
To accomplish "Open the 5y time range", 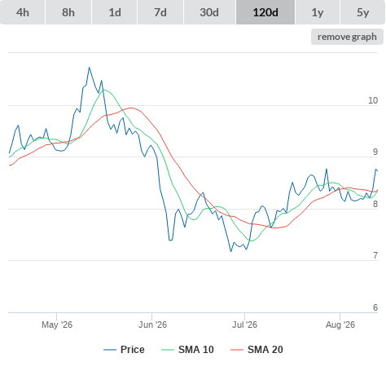I will pyautogui.click(x=363, y=12).
